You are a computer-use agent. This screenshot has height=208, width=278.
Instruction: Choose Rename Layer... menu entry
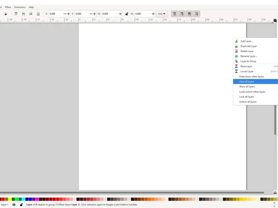point(255,56)
